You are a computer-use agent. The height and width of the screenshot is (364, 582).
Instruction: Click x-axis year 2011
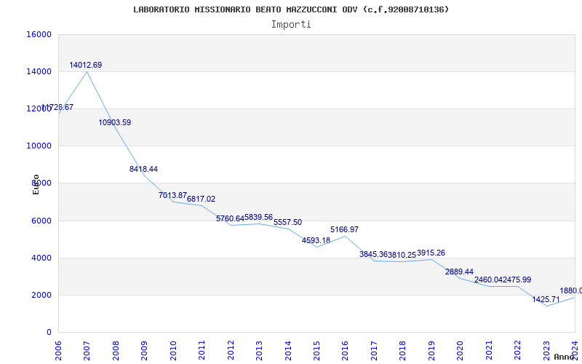202,350
